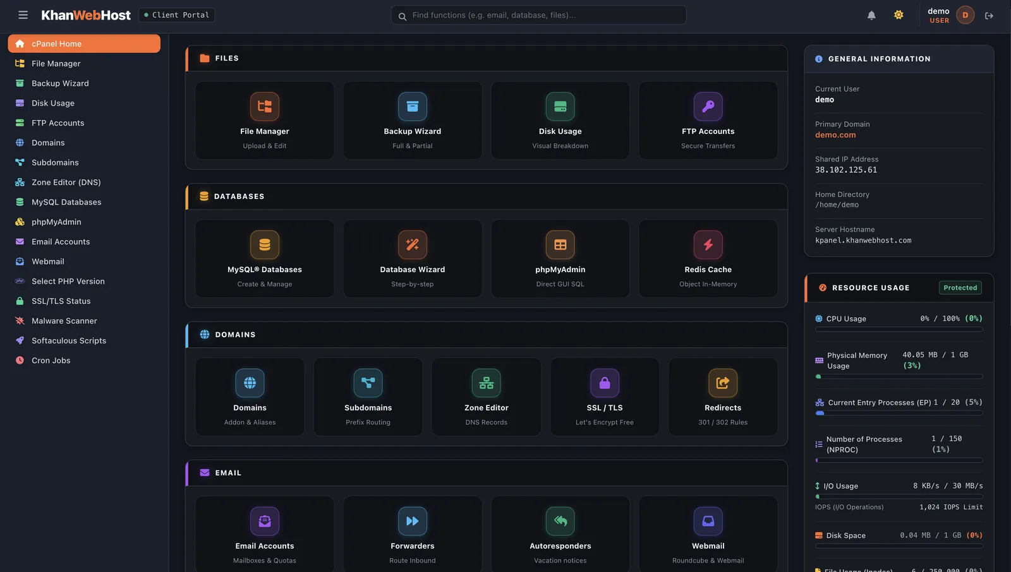
Task: Click the Disk Usage card icon
Action: (560, 107)
